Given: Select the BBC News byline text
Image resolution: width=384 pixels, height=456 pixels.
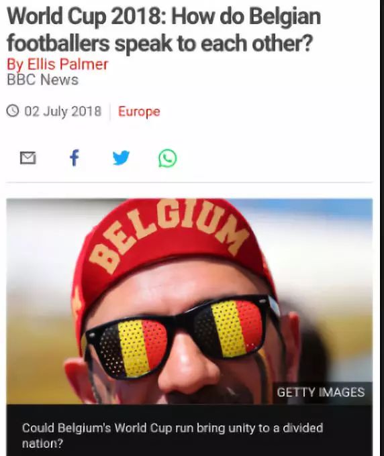Looking at the screenshot, I should click(42, 80).
